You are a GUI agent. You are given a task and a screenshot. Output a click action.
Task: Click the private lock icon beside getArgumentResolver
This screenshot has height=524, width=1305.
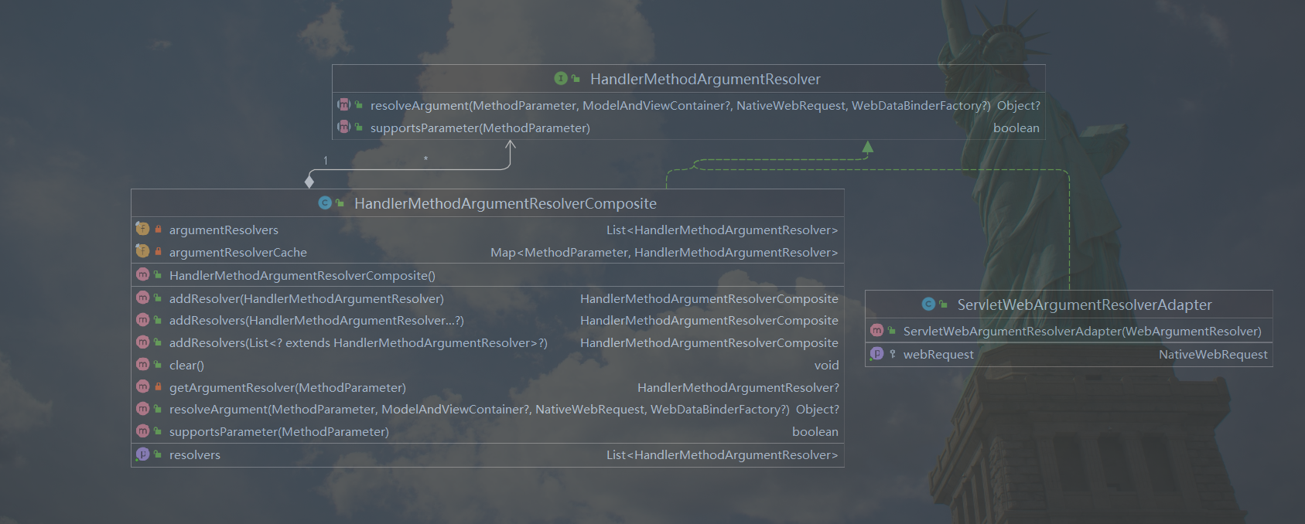point(158,387)
